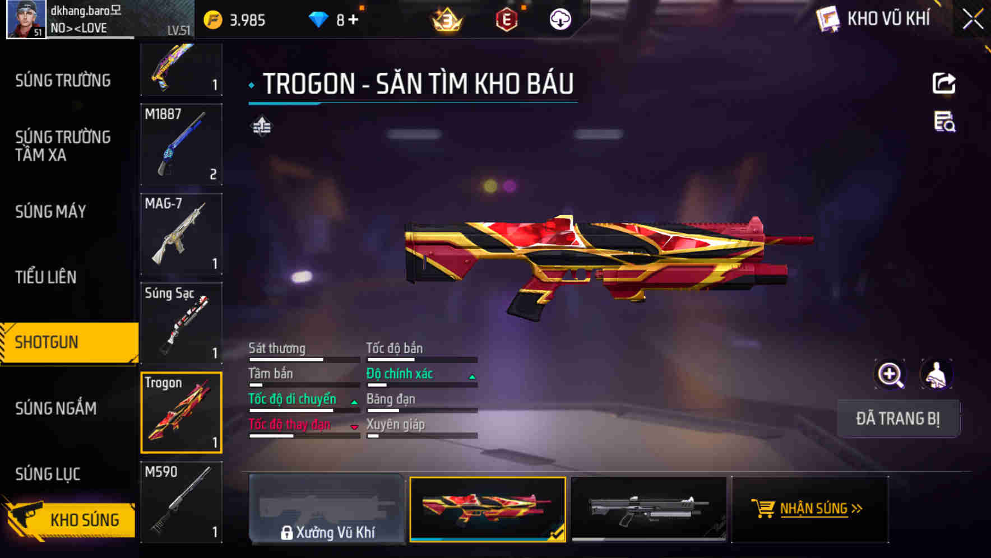
Task: Expand the Tốc độ di chuyển stat arrow
Action: click(354, 402)
